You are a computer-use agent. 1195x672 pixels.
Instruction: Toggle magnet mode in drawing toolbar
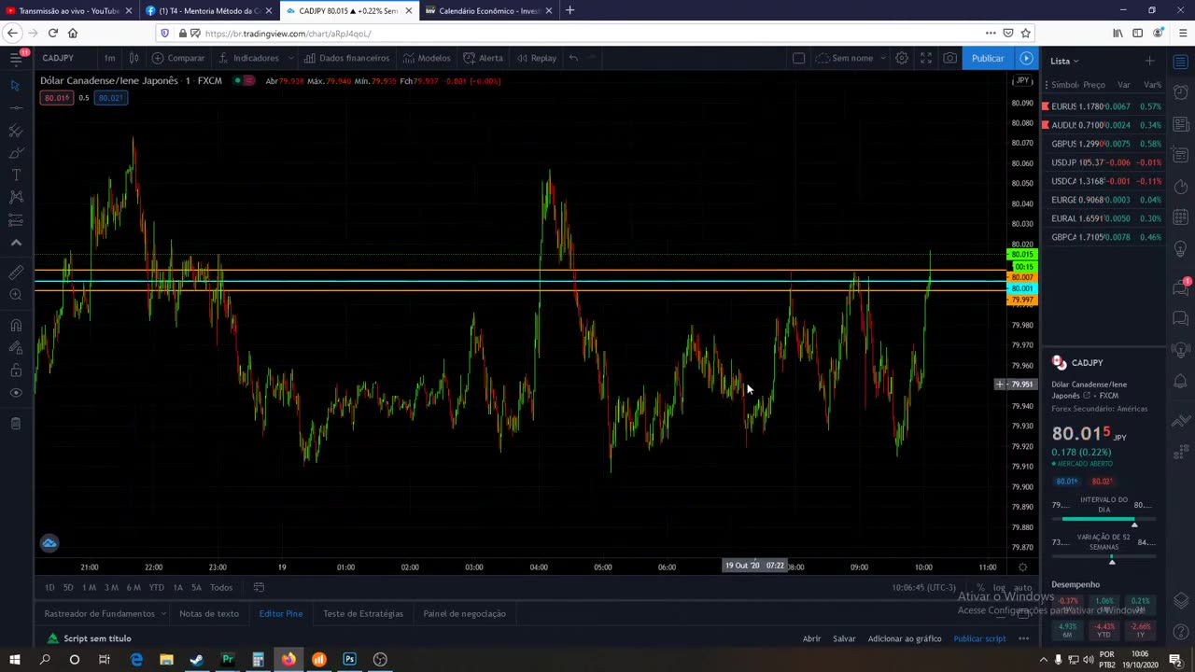(x=16, y=326)
